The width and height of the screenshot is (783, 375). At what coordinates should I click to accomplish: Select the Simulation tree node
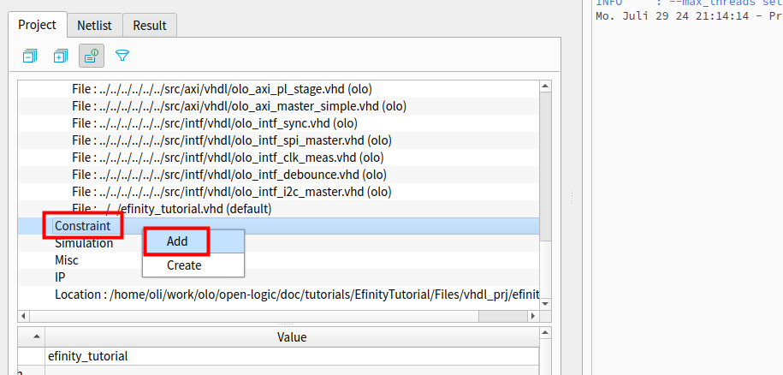click(84, 243)
